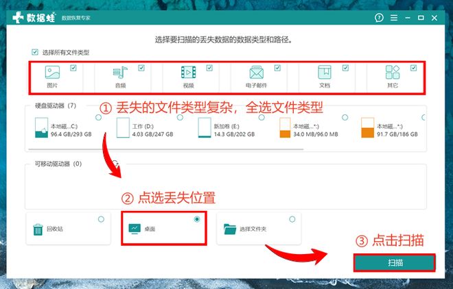Screen dimensions: 453x289
Task: Select the 34.0 MB/96.0 MB drive icon
Action: pyautogui.click(x=285, y=127)
